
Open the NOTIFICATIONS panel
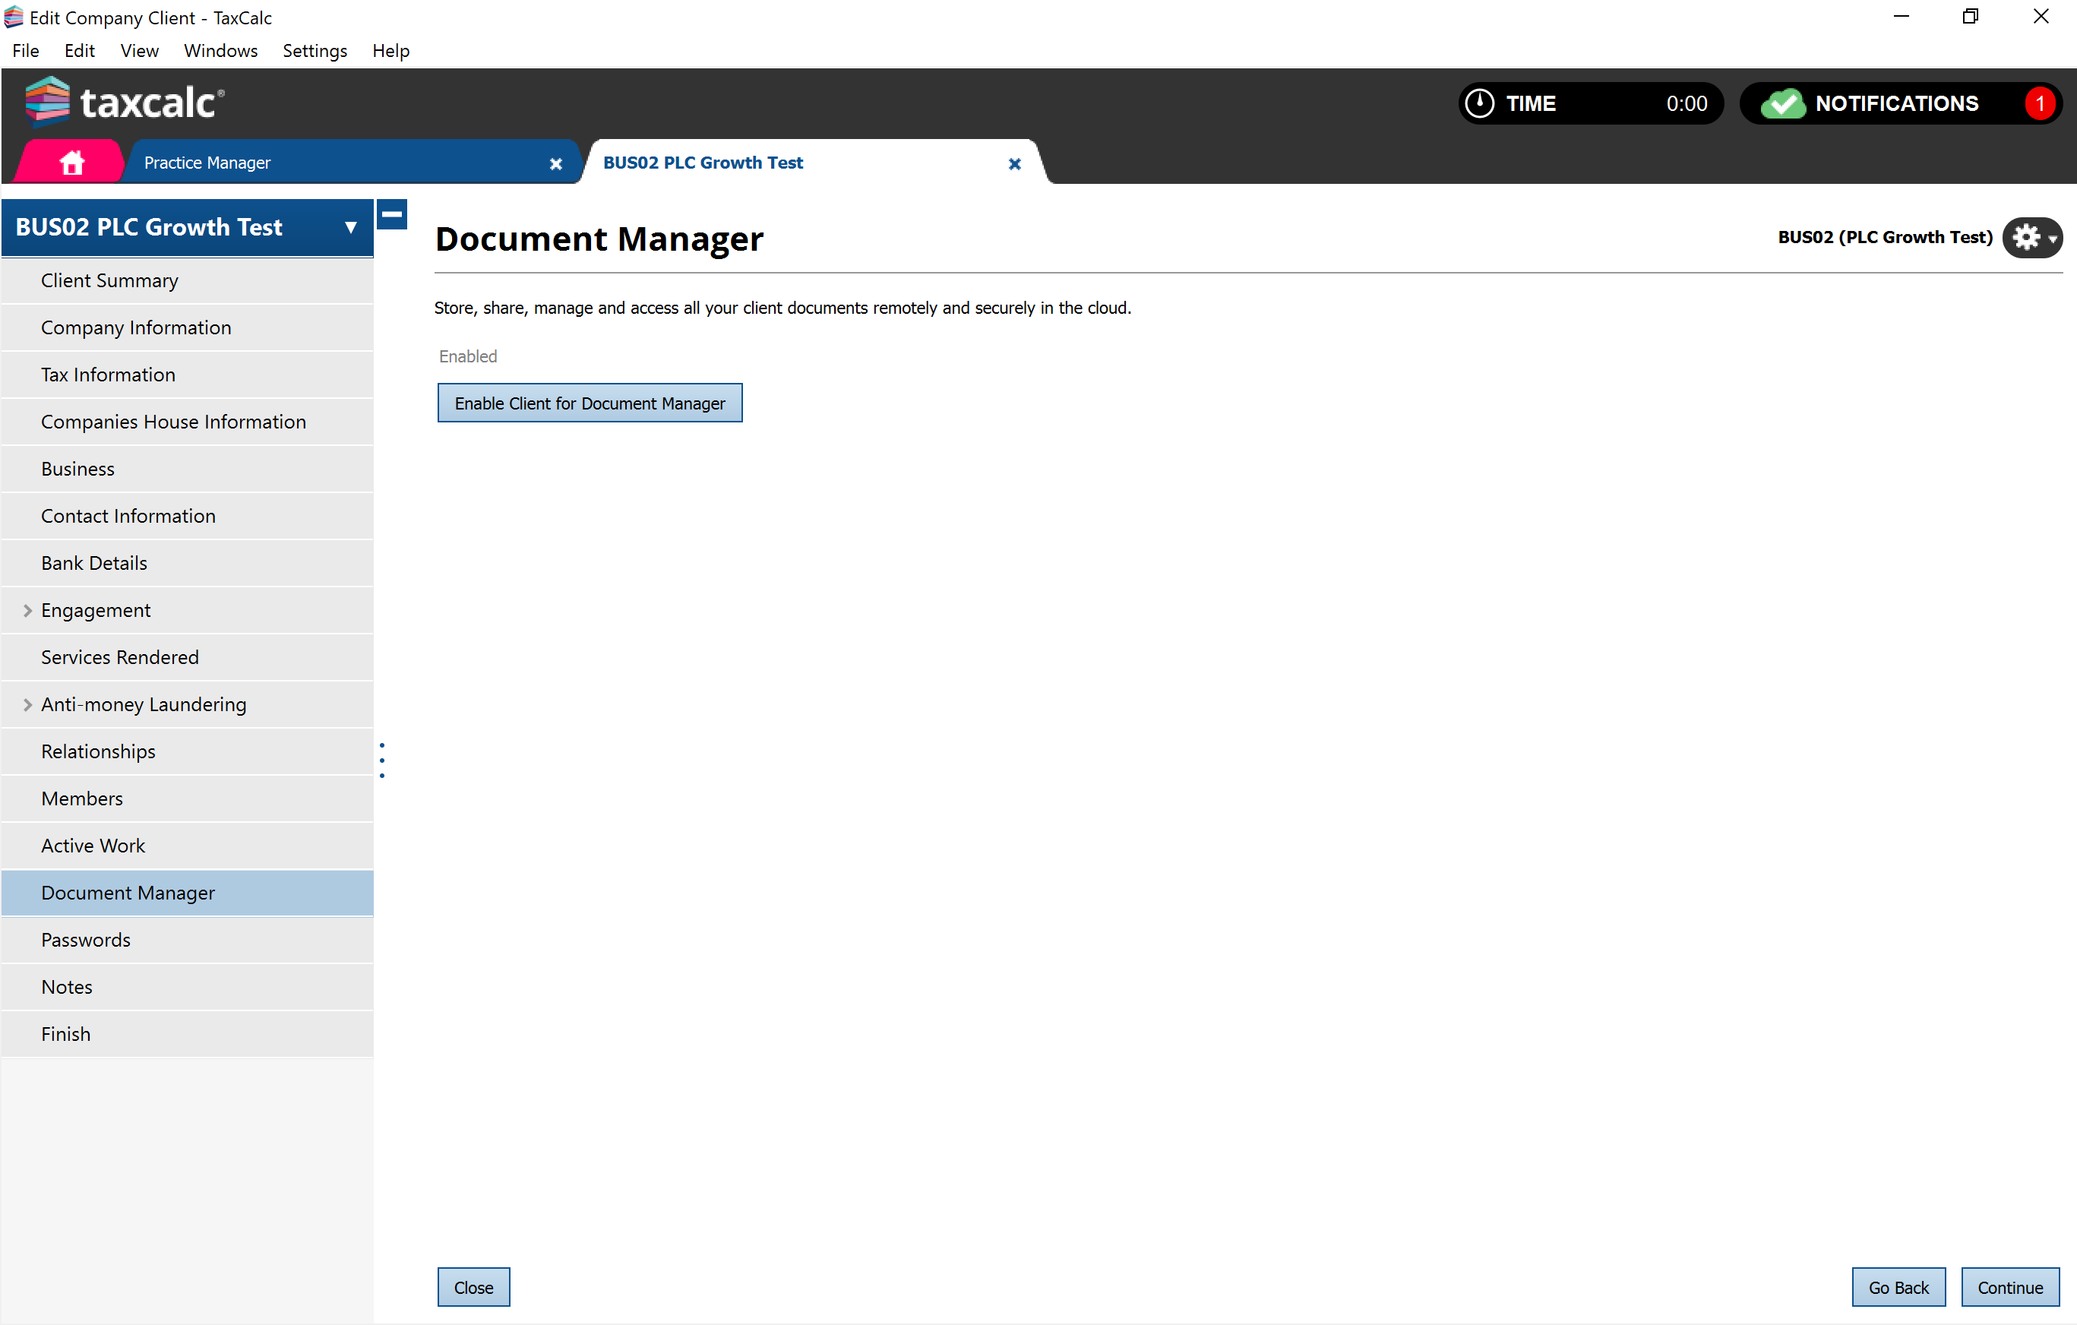click(1901, 103)
